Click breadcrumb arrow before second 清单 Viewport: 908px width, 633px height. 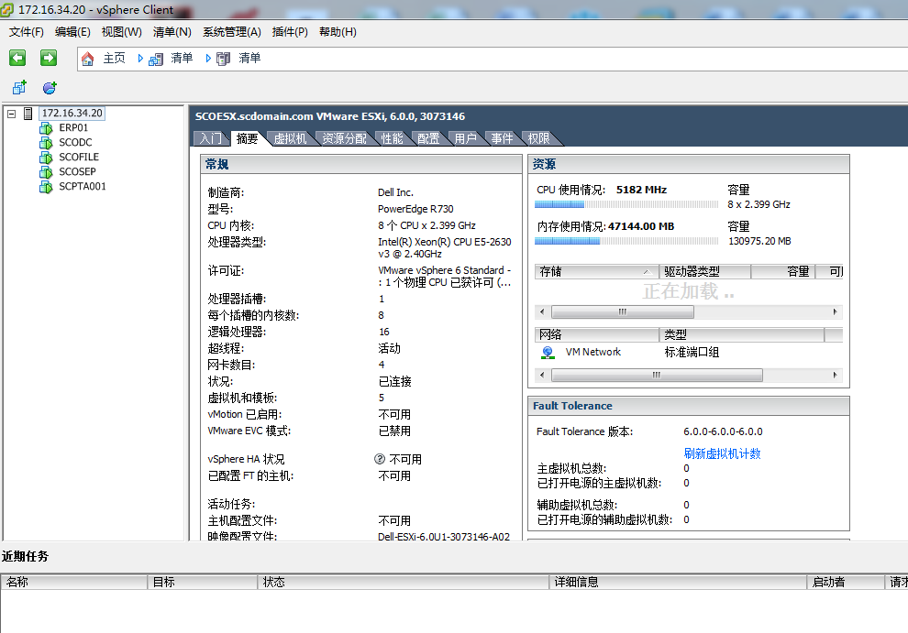208,58
